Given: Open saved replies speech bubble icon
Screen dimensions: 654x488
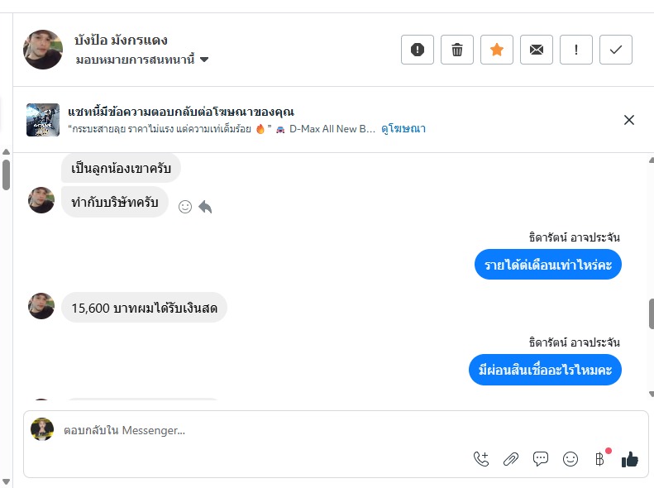Looking at the screenshot, I should coord(541,459).
